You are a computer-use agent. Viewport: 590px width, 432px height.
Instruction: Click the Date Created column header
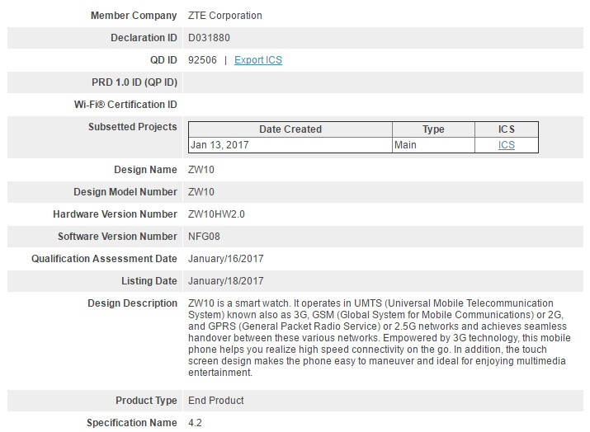click(290, 129)
